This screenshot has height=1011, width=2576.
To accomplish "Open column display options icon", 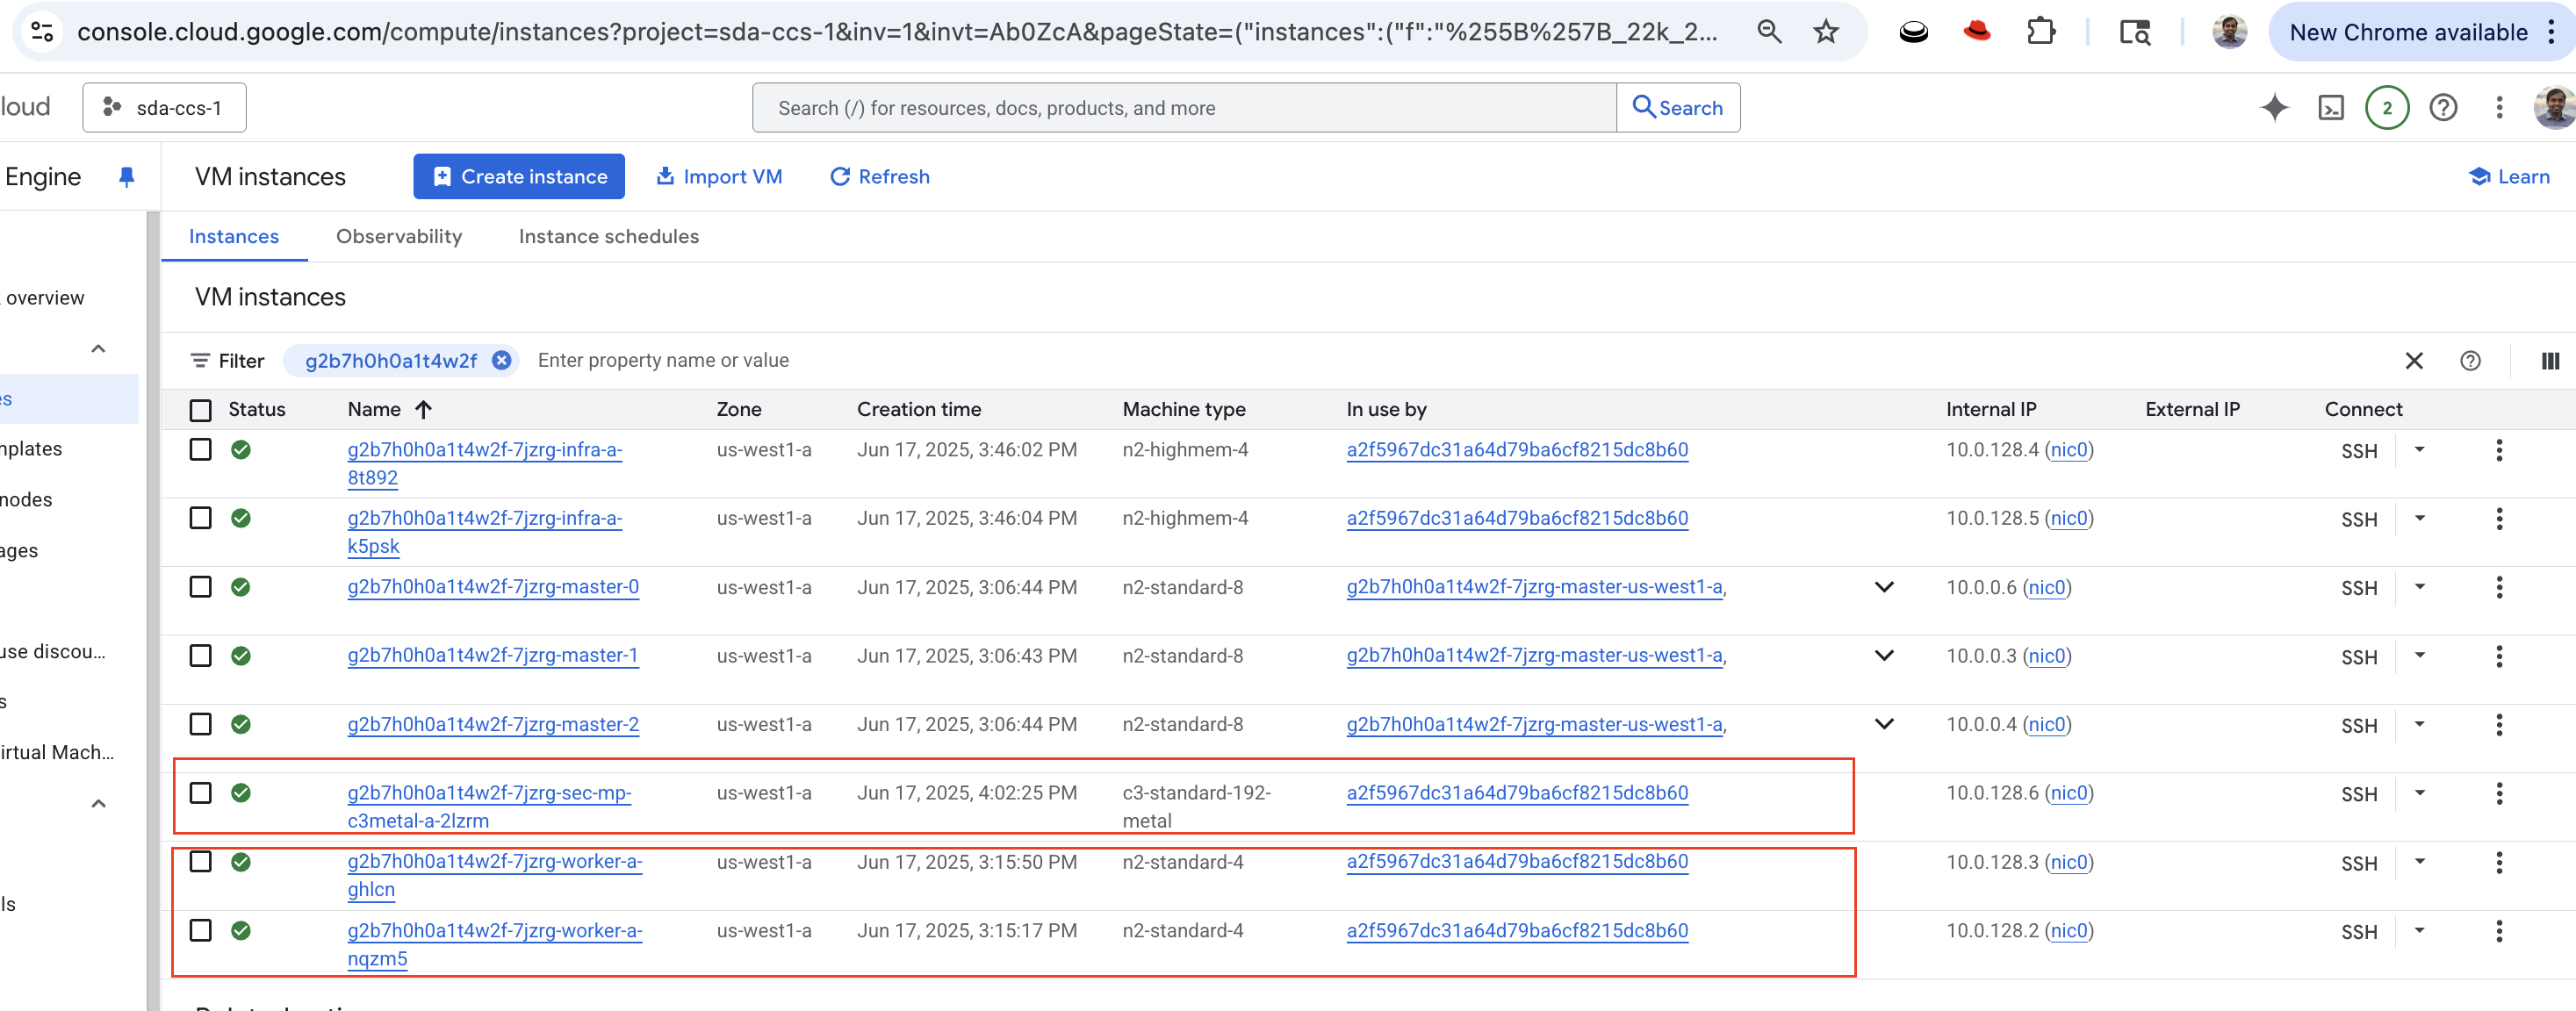I will click(x=2549, y=361).
